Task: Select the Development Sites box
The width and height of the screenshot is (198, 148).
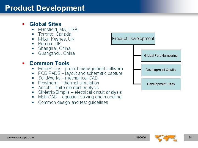Action: [x=161, y=84]
